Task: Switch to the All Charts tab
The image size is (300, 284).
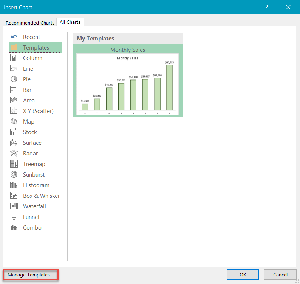Action: (x=70, y=22)
